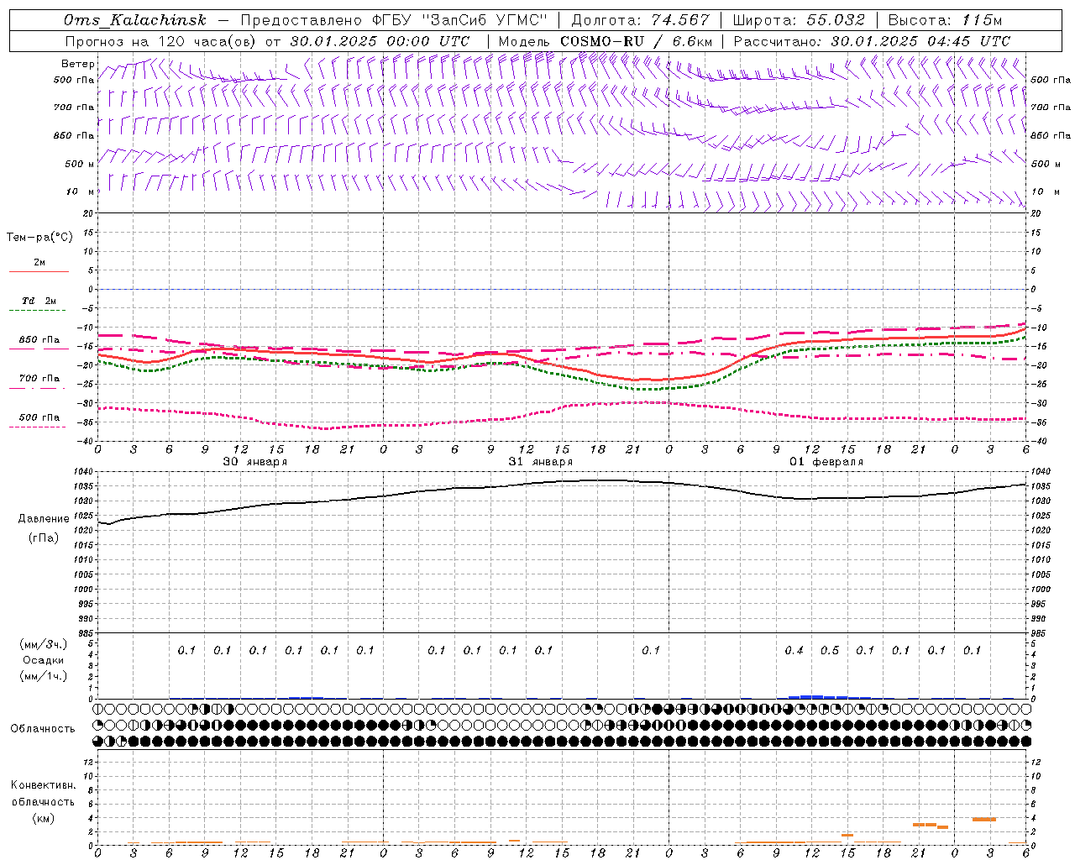Click the forecast header Прогноз на 120 часа(ов)
Screen dimensions: 1075x860
(160, 41)
